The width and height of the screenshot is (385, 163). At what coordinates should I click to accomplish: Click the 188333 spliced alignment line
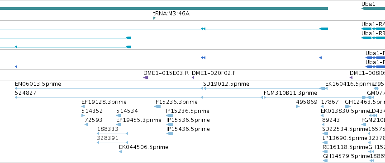coord(113,134)
